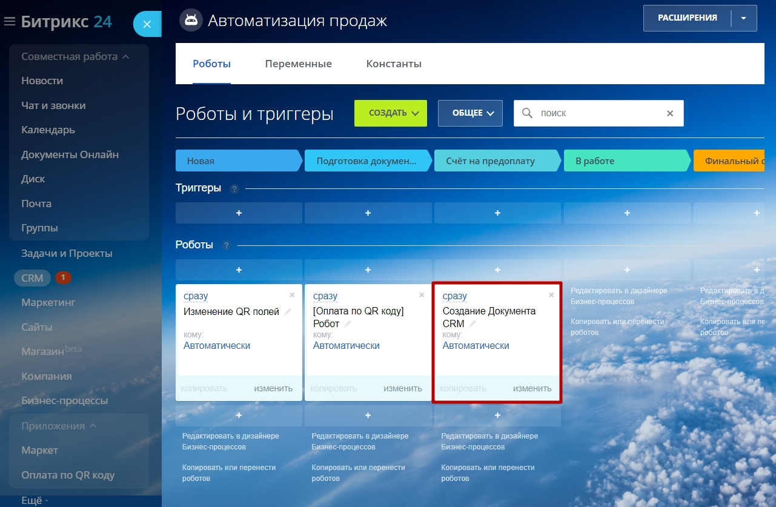Open the ОБЩЕЕ dropdown
The height and width of the screenshot is (507, 776).
pos(470,113)
